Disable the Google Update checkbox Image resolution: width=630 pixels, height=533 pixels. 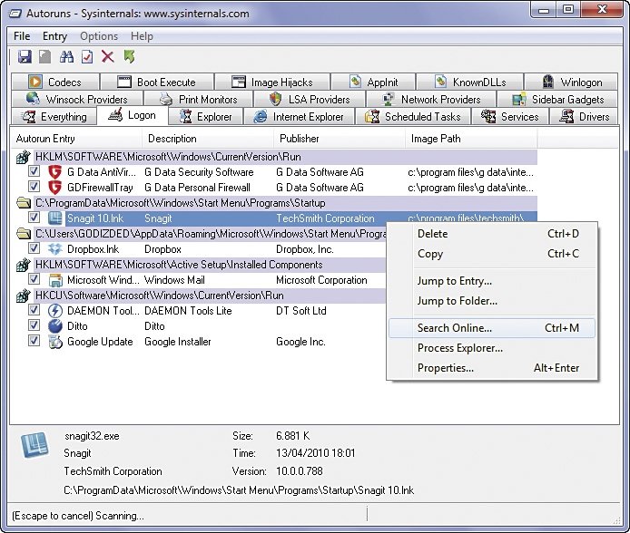coord(34,342)
